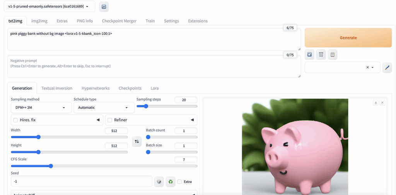Image resolution: width=396 pixels, height=195 pixels.
Task: Click the refresh checkpoint list icon
Action: (x=104, y=7)
